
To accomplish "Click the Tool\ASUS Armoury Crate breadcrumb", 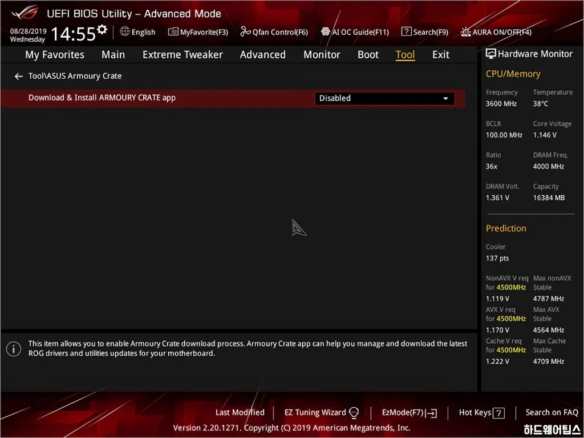I will pyautogui.click(x=75, y=76).
